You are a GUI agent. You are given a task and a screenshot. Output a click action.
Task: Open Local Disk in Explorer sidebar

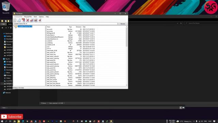[8, 81]
